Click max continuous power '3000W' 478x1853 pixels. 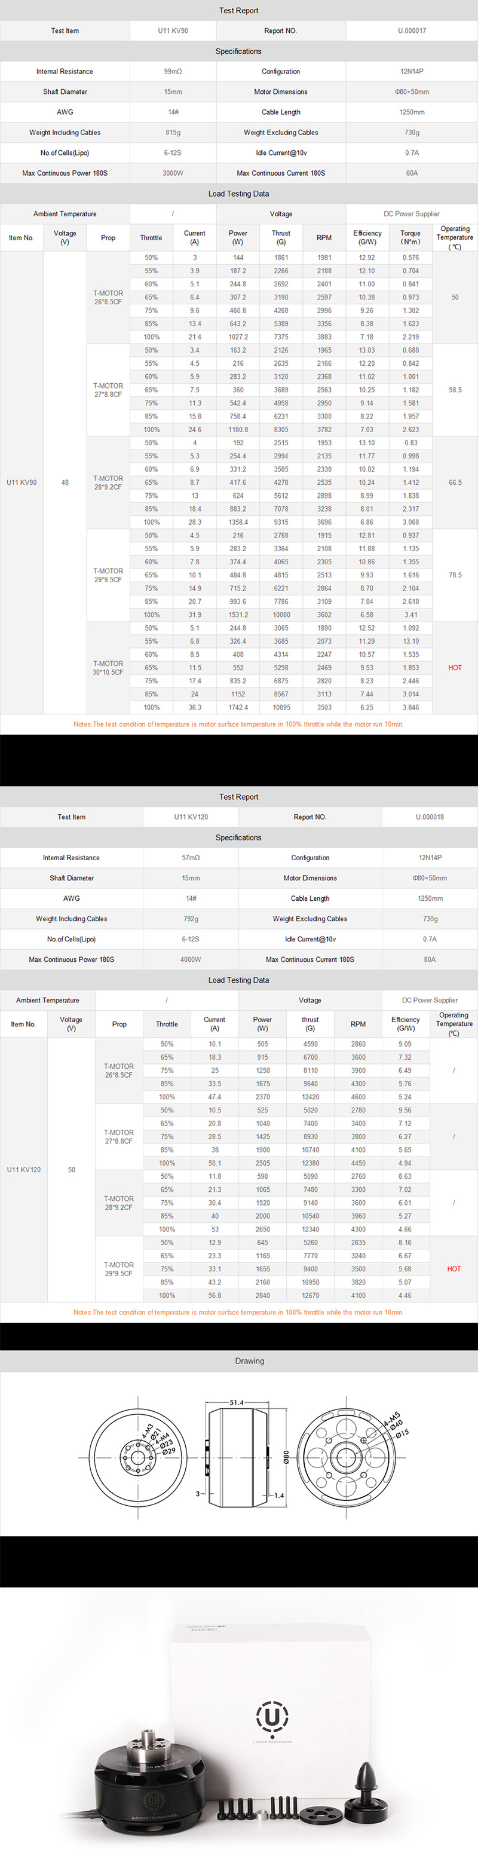(173, 173)
